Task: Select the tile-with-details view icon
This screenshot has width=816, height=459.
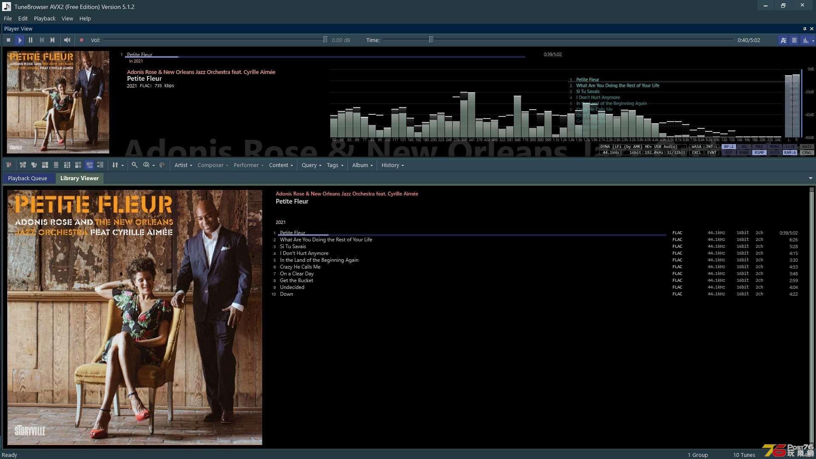Action: click(78, 165)
